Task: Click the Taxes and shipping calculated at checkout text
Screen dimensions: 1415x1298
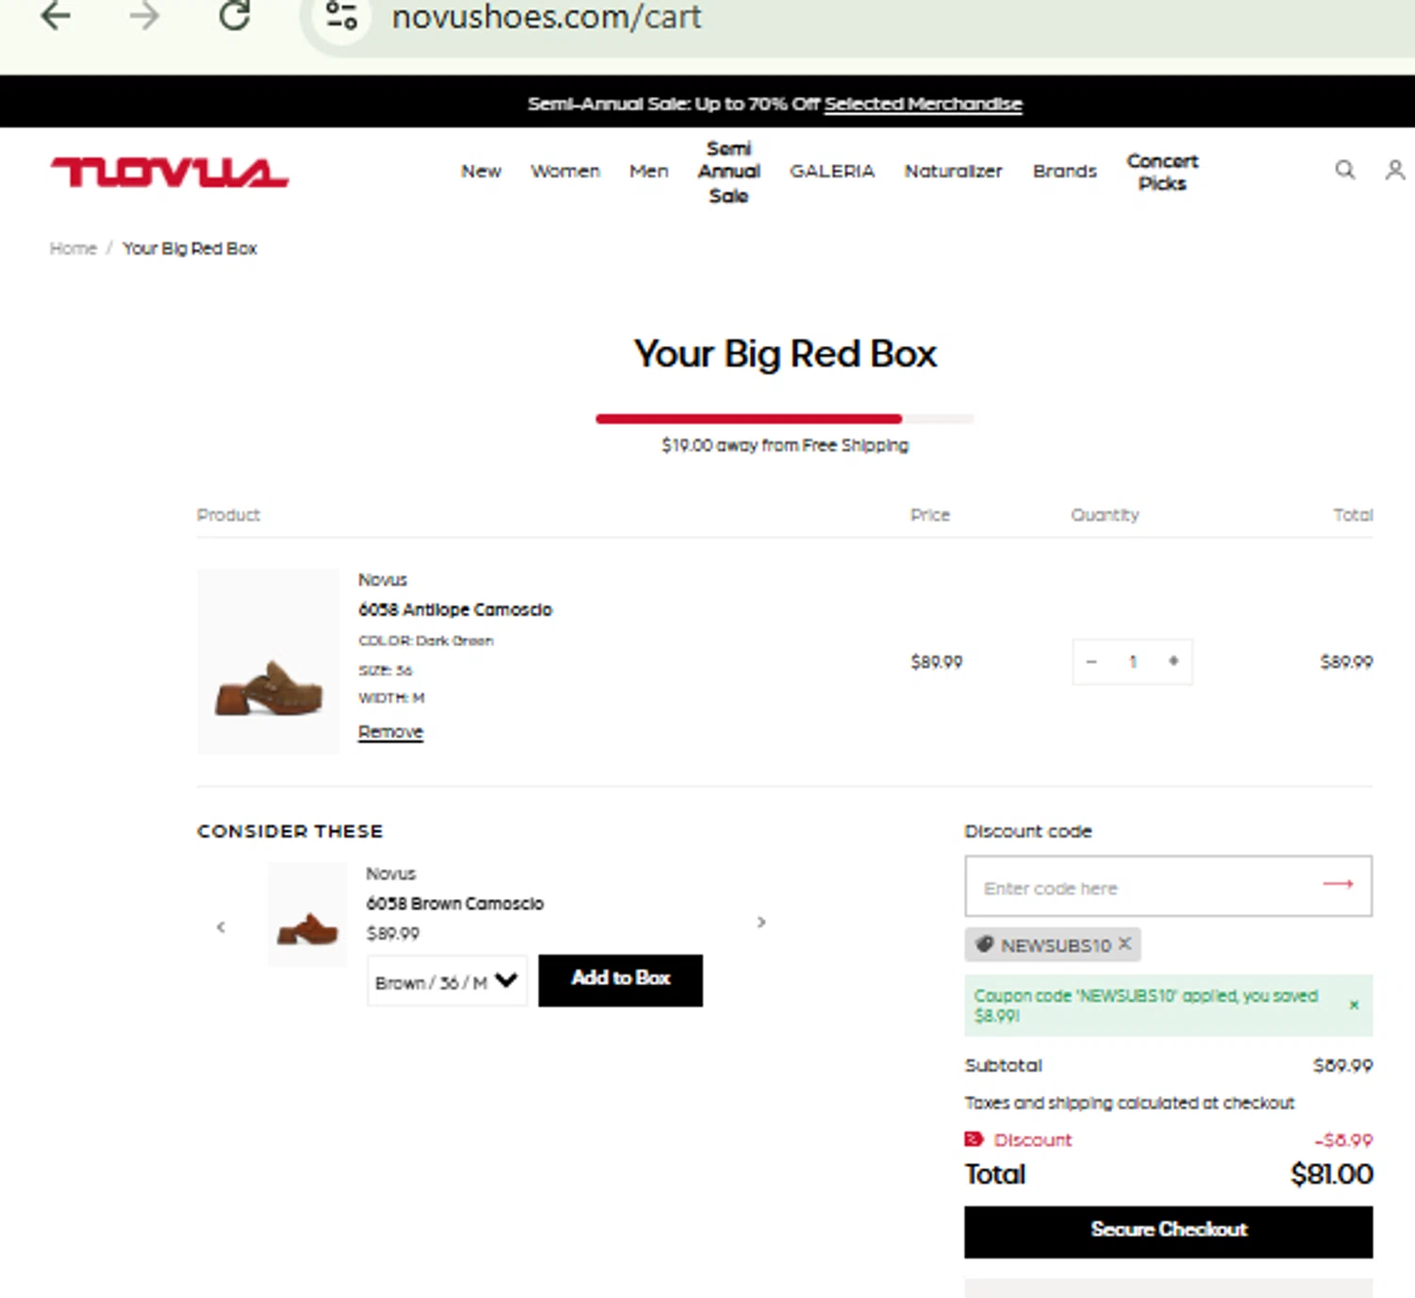Action: (x=1129, y=1103)
